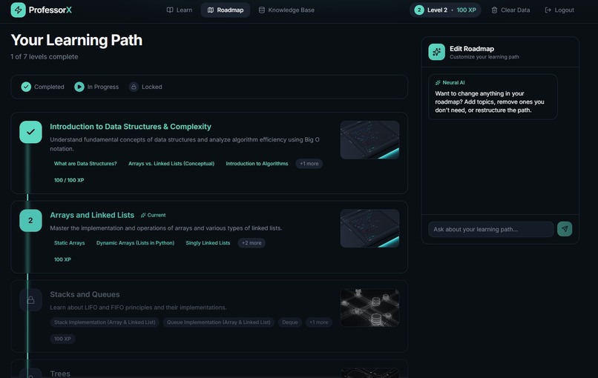The image size is (598, 378).
Task: Click the Logout button
Action: 559,10
